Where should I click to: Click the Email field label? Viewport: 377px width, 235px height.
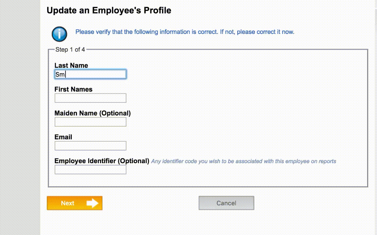[63, 137]
